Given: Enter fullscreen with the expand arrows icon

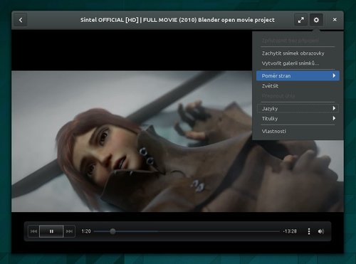Looking at the screenshot, I should [x=300, y=20].
